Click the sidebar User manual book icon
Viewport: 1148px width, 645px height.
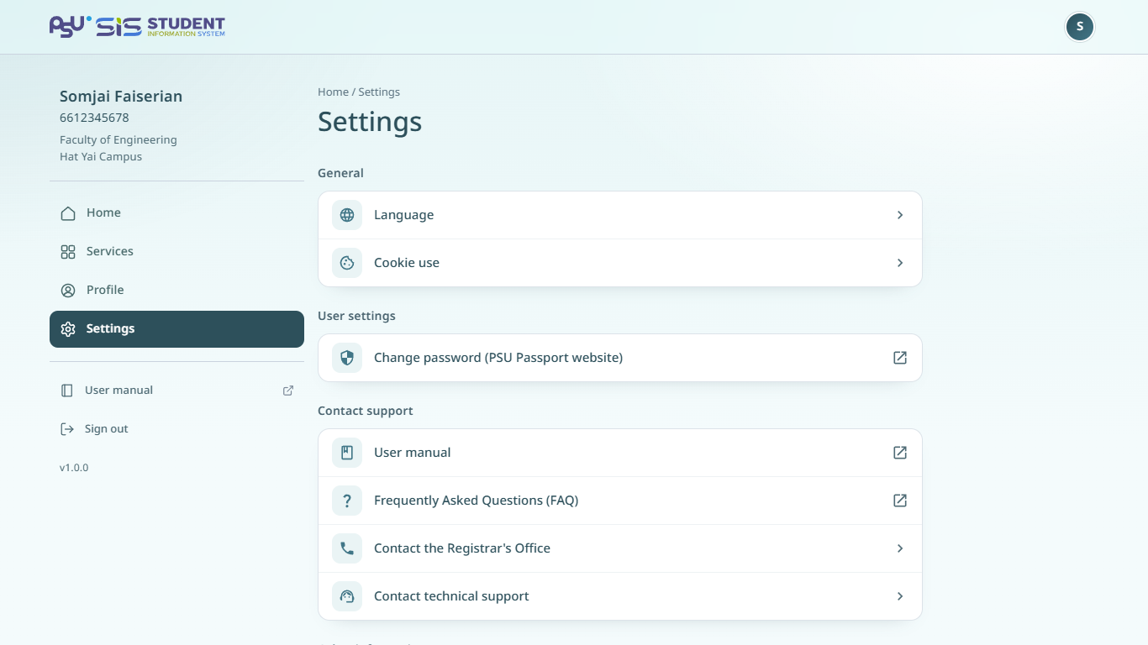(x=67, y=391)
